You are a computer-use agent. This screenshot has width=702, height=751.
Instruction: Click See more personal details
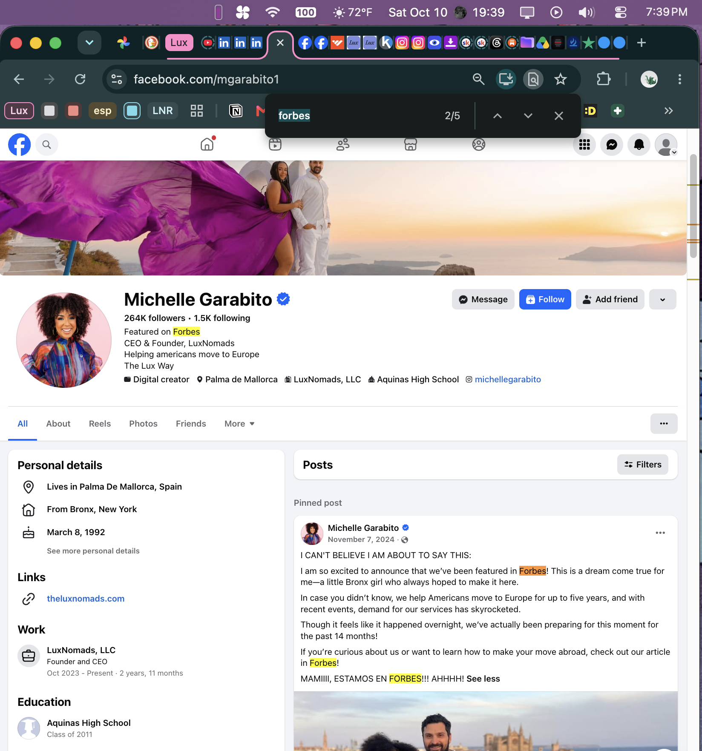93,551
